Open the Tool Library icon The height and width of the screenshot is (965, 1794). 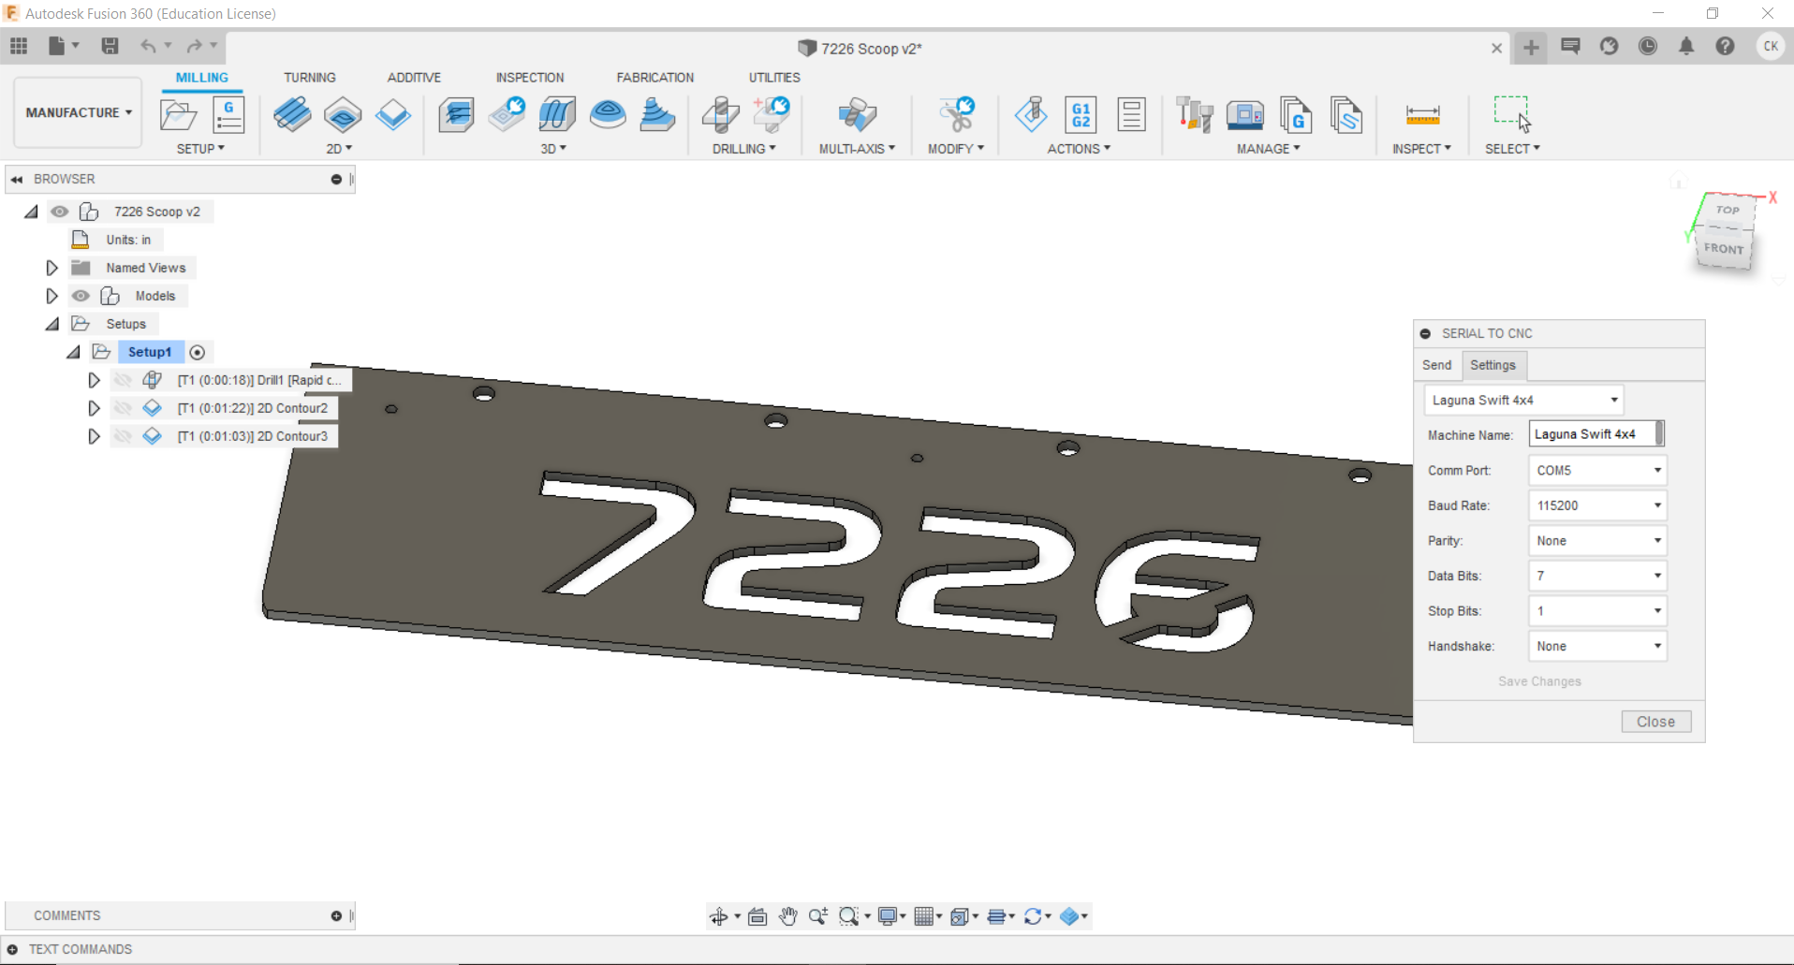tap(1194, 115)
